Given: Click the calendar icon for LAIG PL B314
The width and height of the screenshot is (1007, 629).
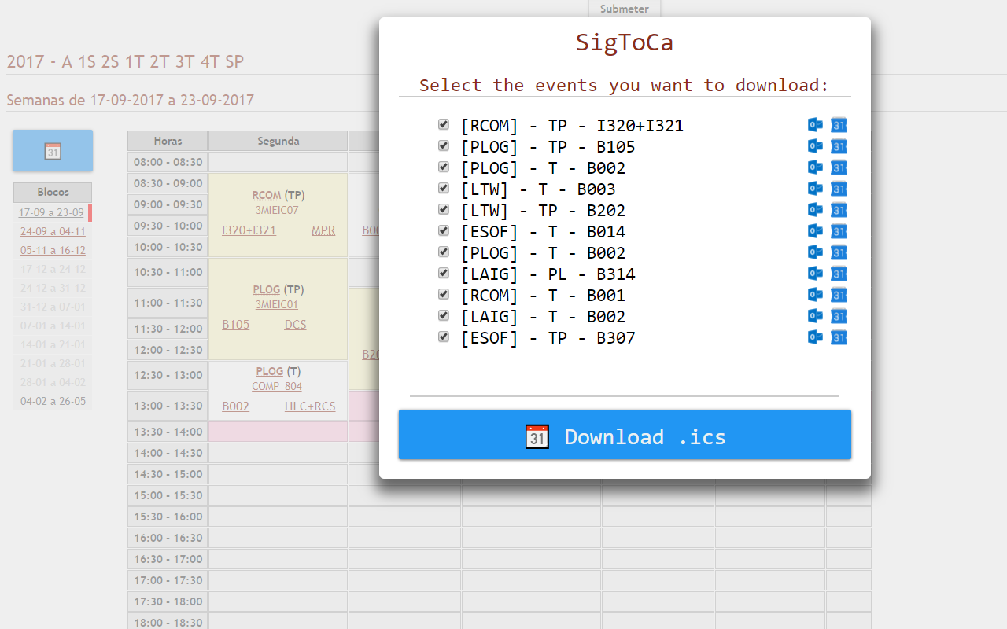Looking at the screenshot, I should [x=839, y=274].
